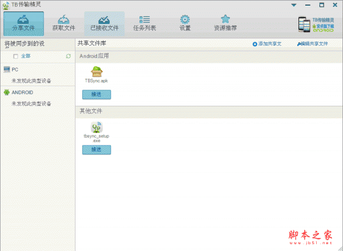This screenshot has width=343, height=251.
Task: Minimize the TB传输精灵 window
Action: coord(308,5)
